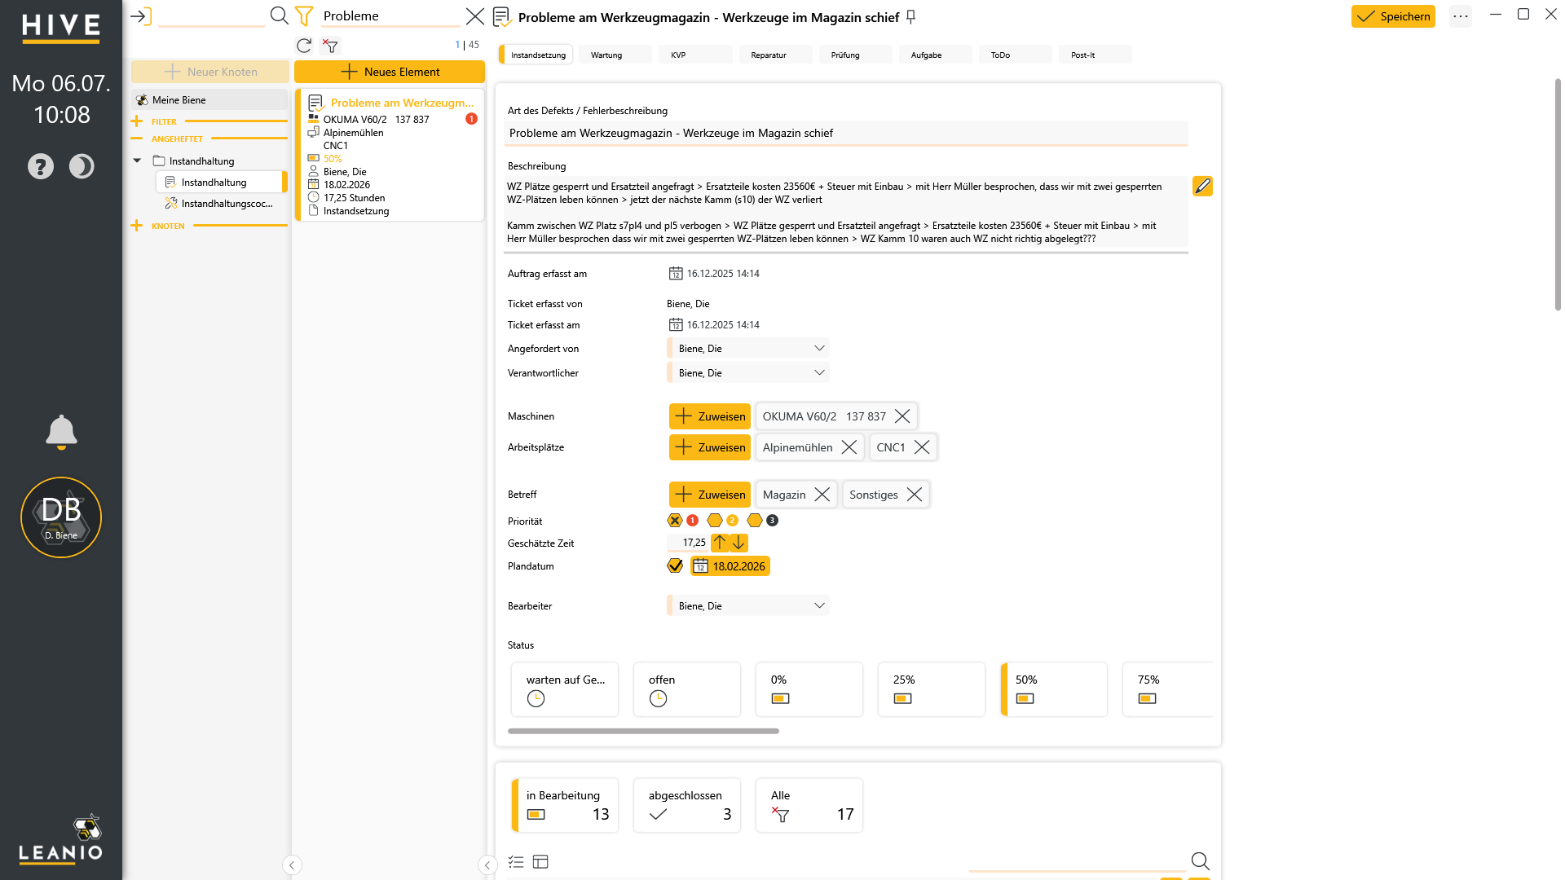Viewport: 1565px width, 880px height.
Task: Set status to 50%
Action: (1054, 689)
